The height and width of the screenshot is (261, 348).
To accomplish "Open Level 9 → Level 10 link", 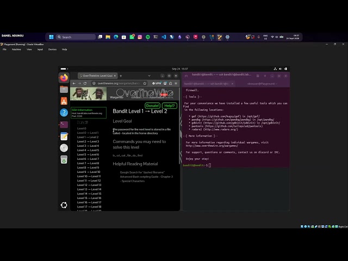I will (89, 172).
